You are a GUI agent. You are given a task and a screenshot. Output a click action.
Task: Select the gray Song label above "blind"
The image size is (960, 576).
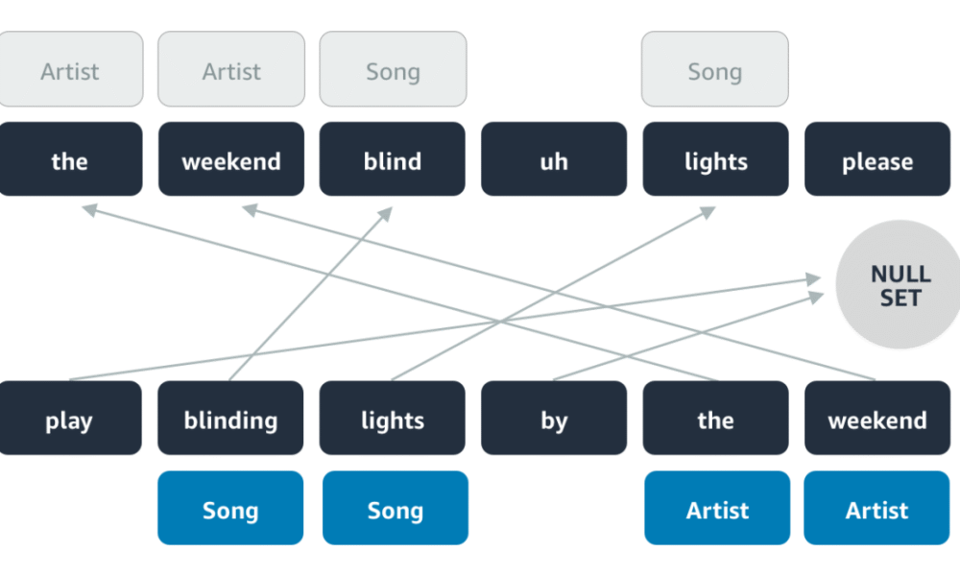[393, 69]
